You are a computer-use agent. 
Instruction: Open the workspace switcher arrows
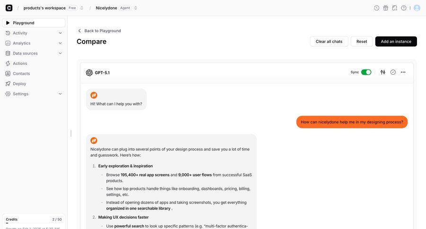[82, 8]
